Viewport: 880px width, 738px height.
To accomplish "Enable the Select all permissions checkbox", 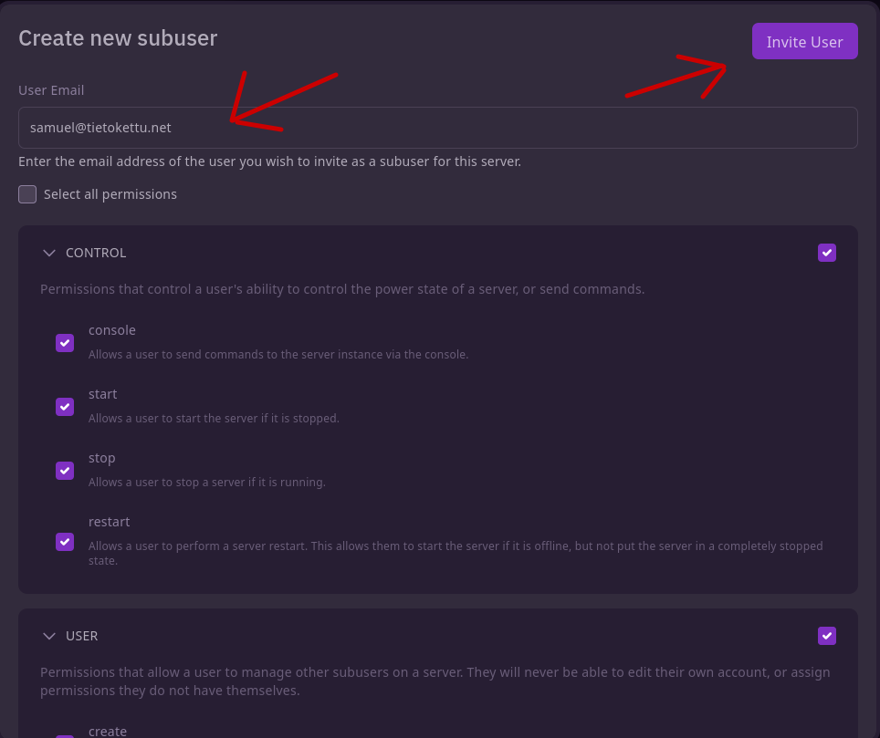I will point(27,194).
